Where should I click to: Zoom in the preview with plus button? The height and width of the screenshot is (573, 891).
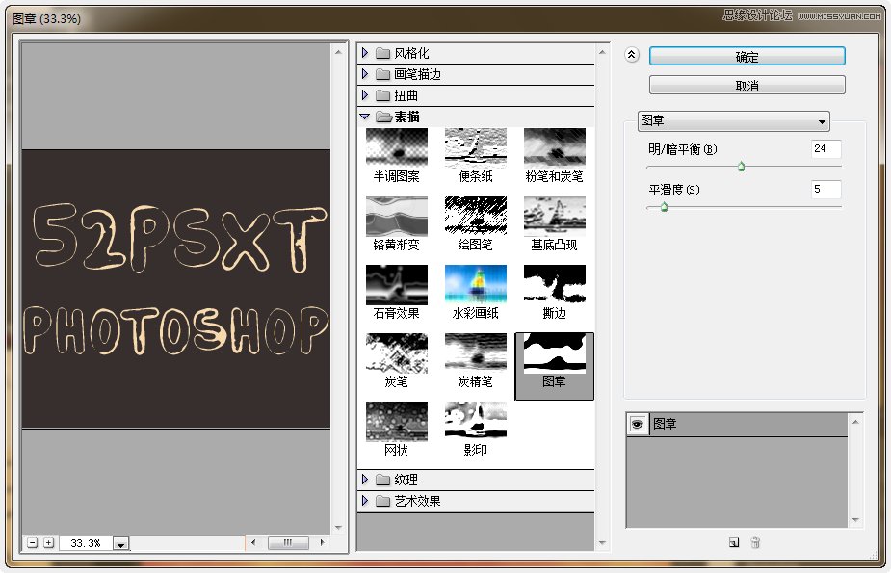[49, 543]
